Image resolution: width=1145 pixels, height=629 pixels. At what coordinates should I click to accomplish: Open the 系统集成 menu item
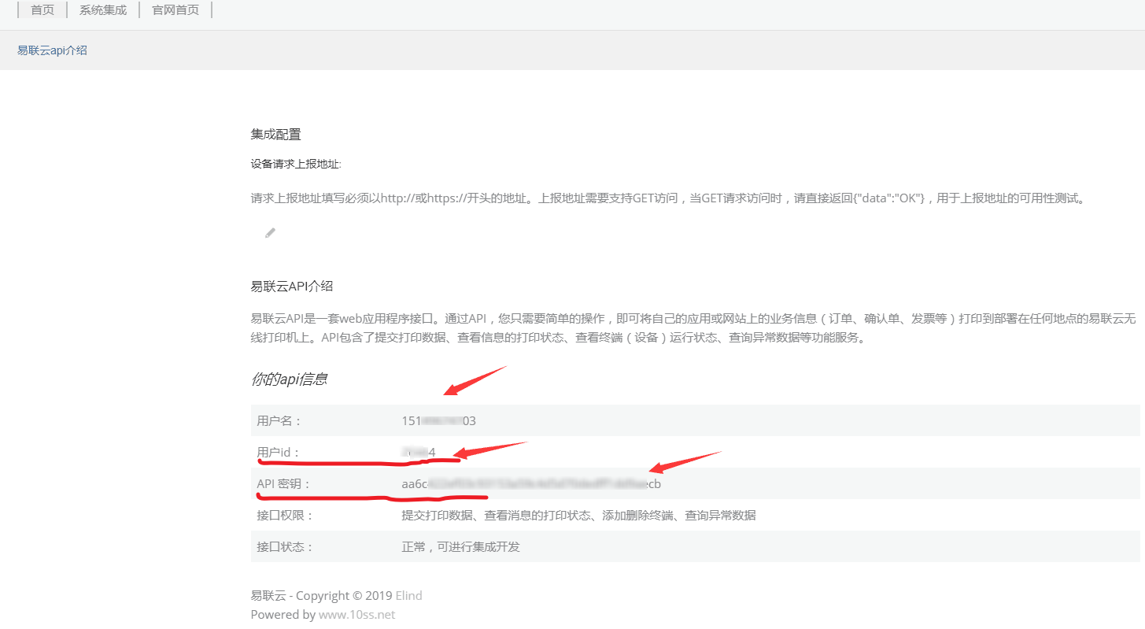point(103,10)
